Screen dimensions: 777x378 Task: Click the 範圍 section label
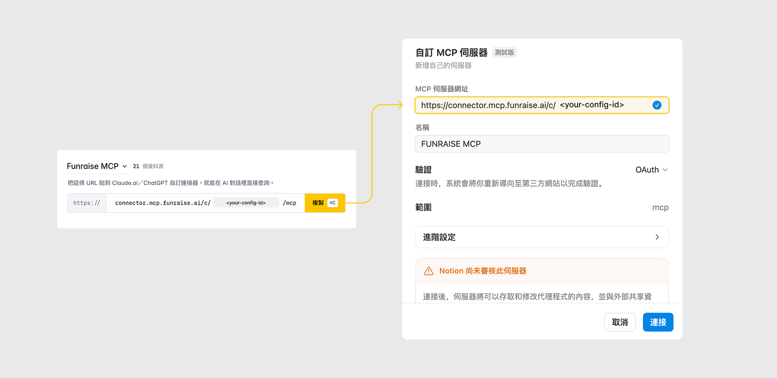(423, 208)
